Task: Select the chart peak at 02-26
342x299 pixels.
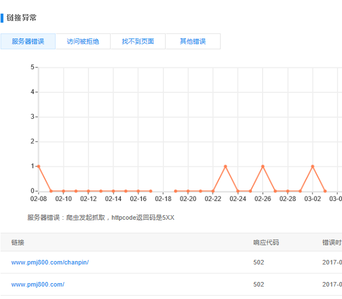Action: [x=263, y=166]
